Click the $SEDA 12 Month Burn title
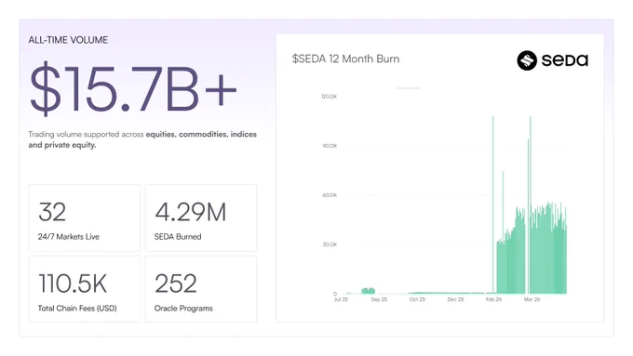 click(346, 59)
